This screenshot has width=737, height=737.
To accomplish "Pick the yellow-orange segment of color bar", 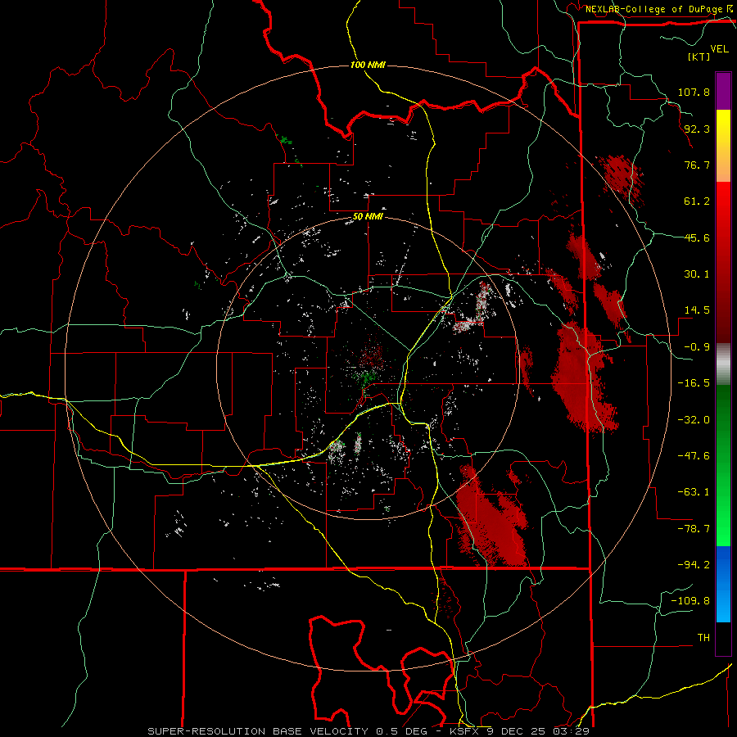I will coord(723,146).
